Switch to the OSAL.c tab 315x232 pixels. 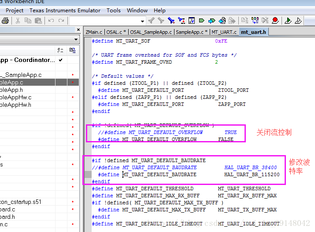click(x=116, y=32)
